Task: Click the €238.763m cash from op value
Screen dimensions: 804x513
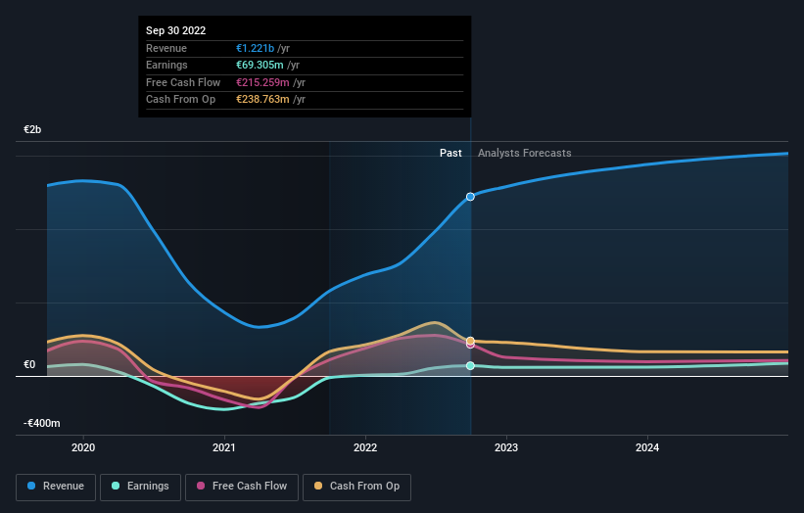Action: click(262, 100)
